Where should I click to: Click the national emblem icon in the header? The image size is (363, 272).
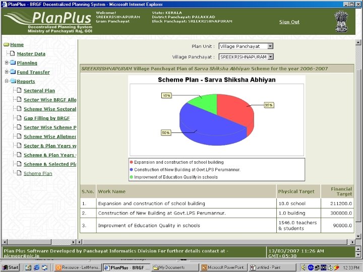tap(341, 22)
